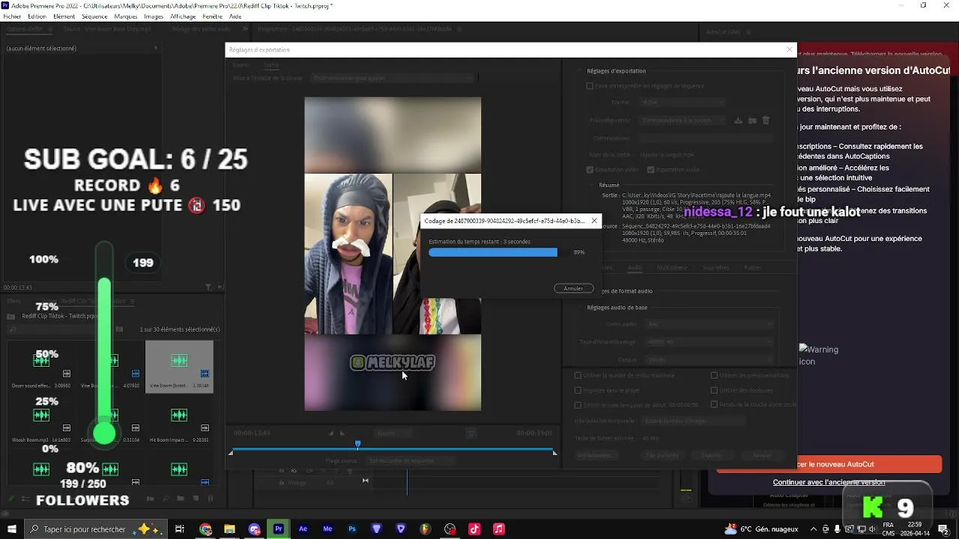Open the scale-to-fit dropdown above preview
Screen dimensions: 959x539
click(x=394, y=78)
